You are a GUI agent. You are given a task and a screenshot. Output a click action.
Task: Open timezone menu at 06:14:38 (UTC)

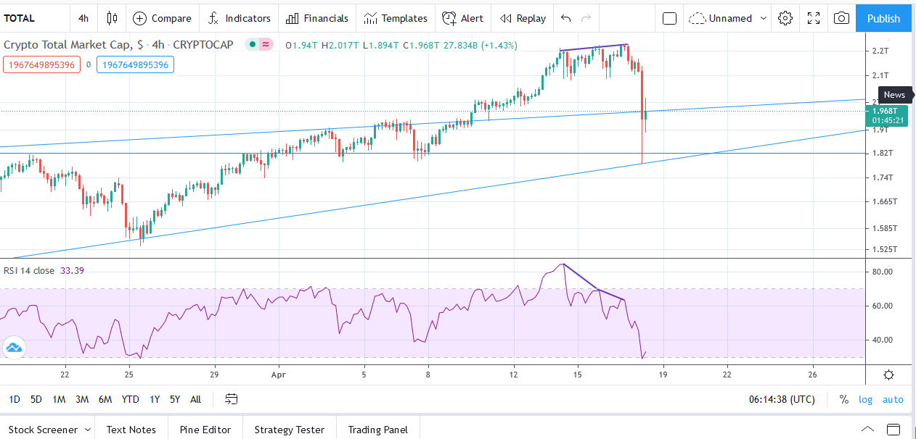click(x=782, y=399)
